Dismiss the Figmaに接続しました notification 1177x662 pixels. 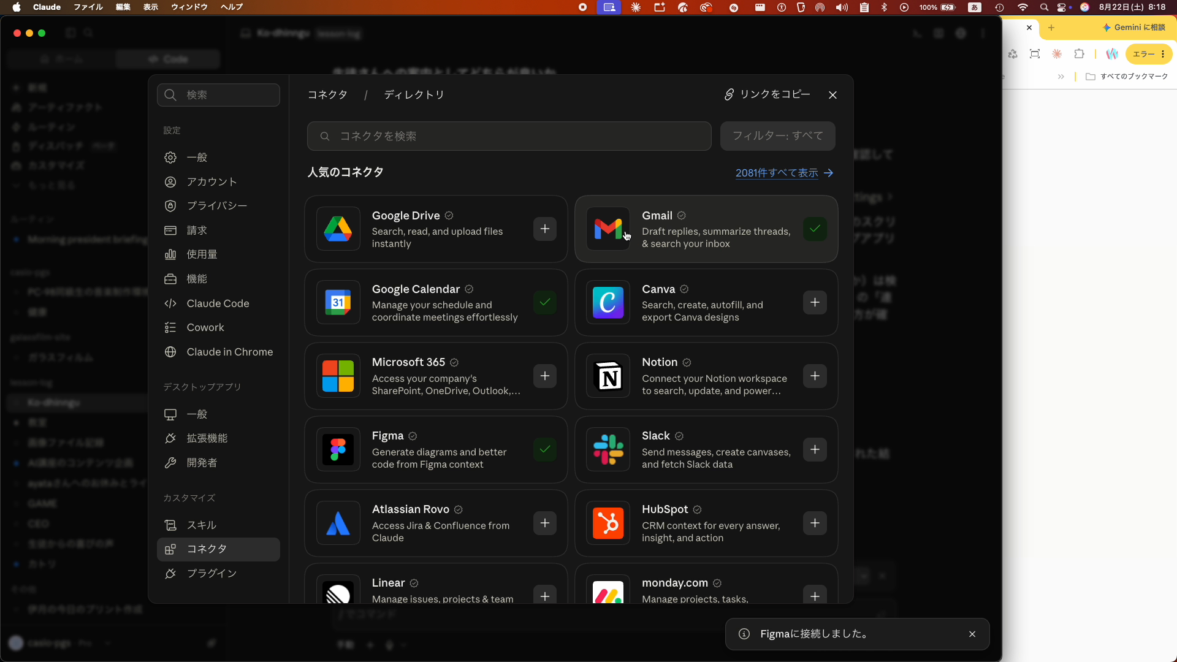tap(972, 634)
